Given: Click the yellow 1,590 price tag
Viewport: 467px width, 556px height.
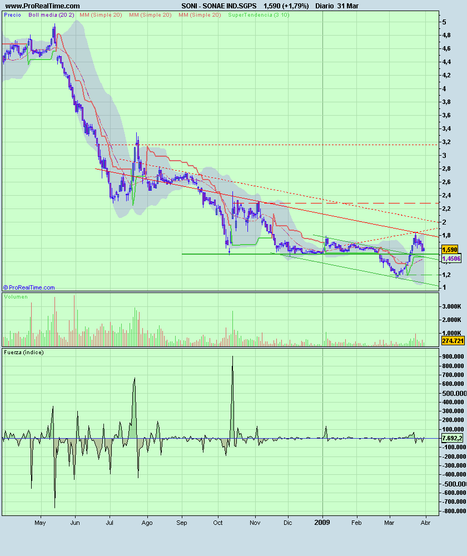Looking at the screenshot, I should click(x=450, y=250).
